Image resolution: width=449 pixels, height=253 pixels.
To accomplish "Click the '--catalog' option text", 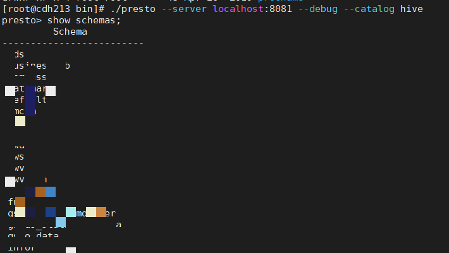I will [x=369, y=9].
